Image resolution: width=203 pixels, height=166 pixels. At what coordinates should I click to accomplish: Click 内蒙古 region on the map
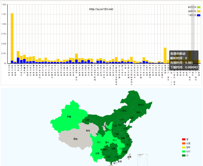(x=123, y=110)
